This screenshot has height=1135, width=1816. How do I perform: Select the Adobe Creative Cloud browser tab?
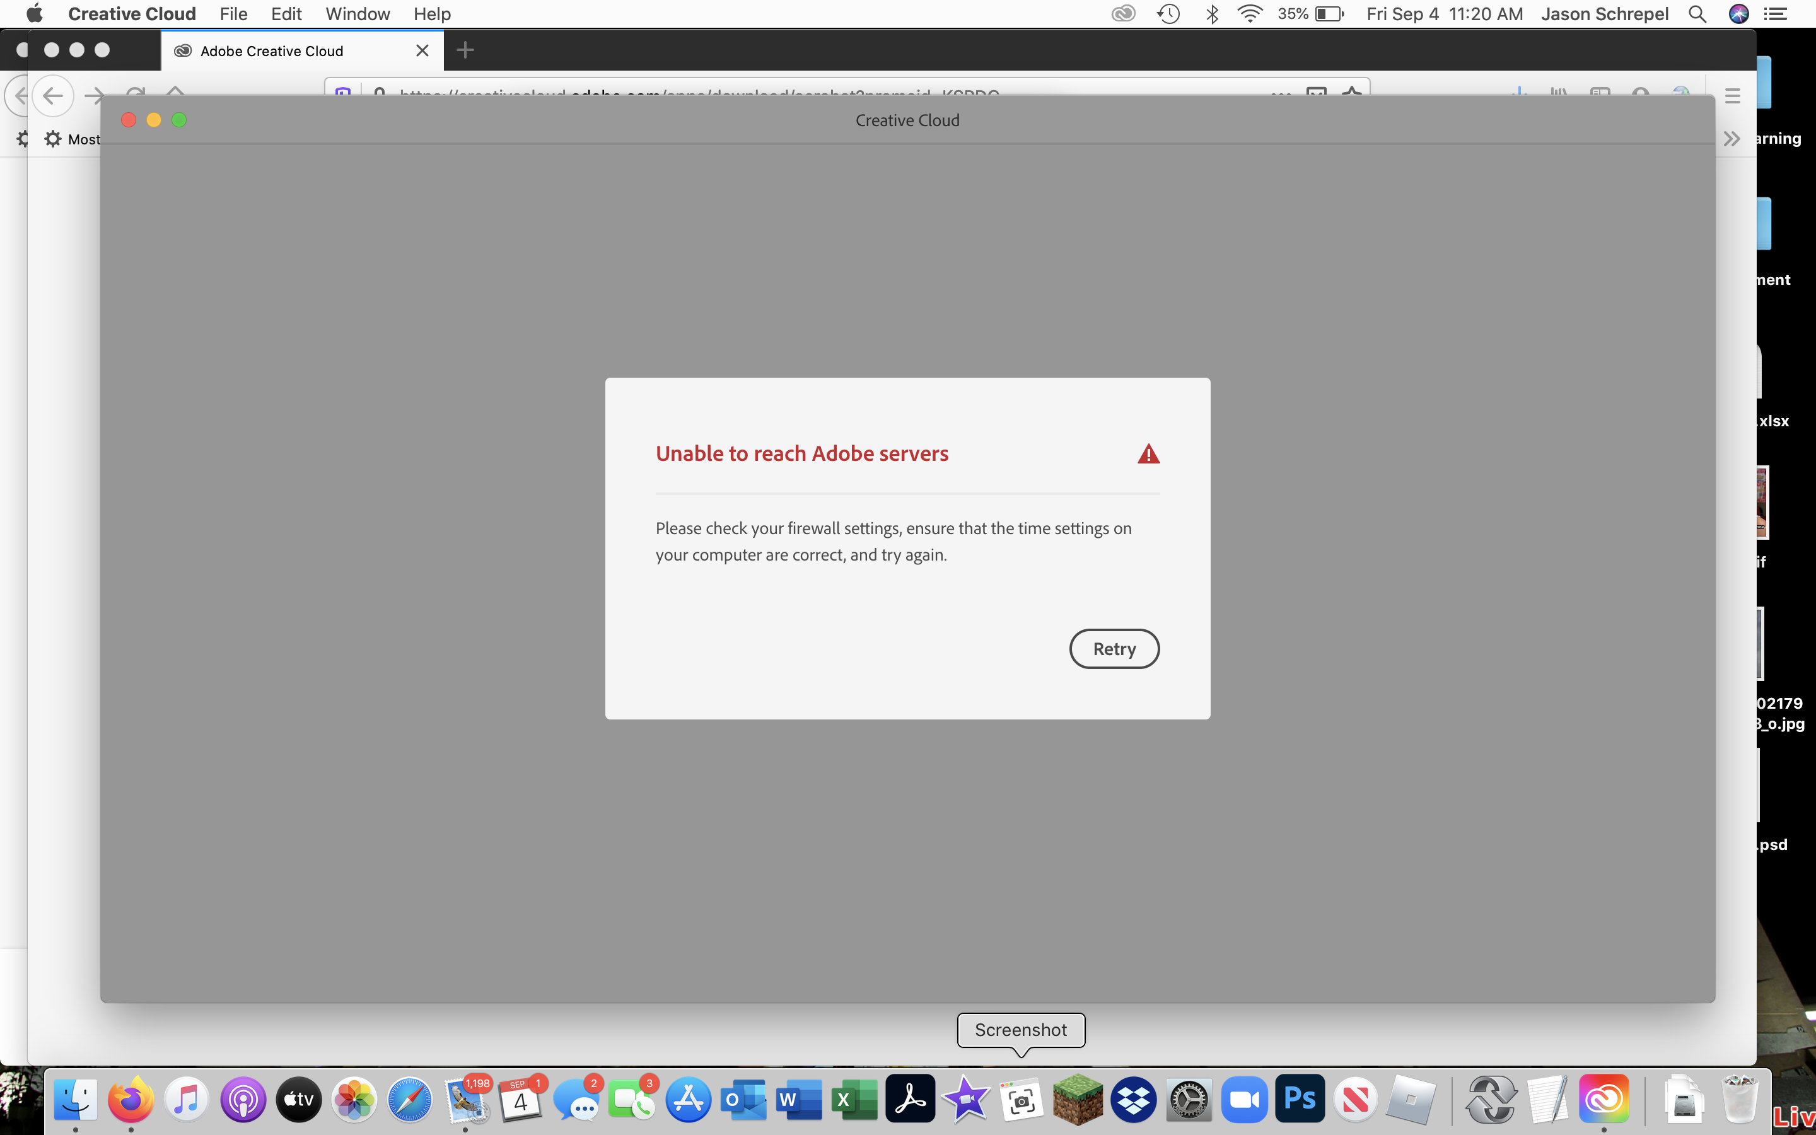272,51
